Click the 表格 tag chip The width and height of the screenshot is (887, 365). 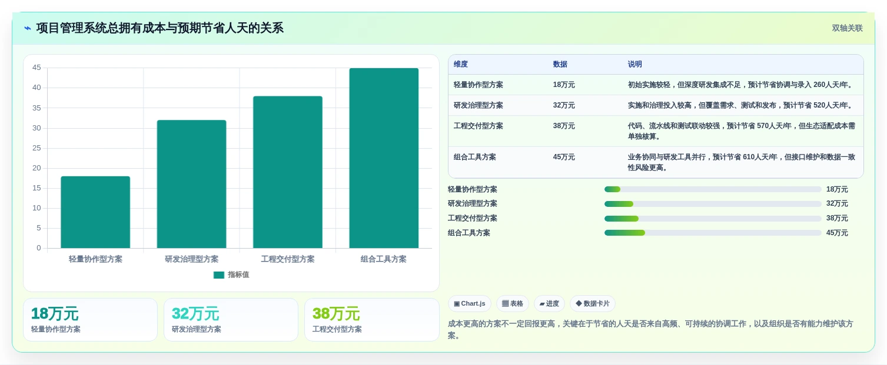coord(513,304)
